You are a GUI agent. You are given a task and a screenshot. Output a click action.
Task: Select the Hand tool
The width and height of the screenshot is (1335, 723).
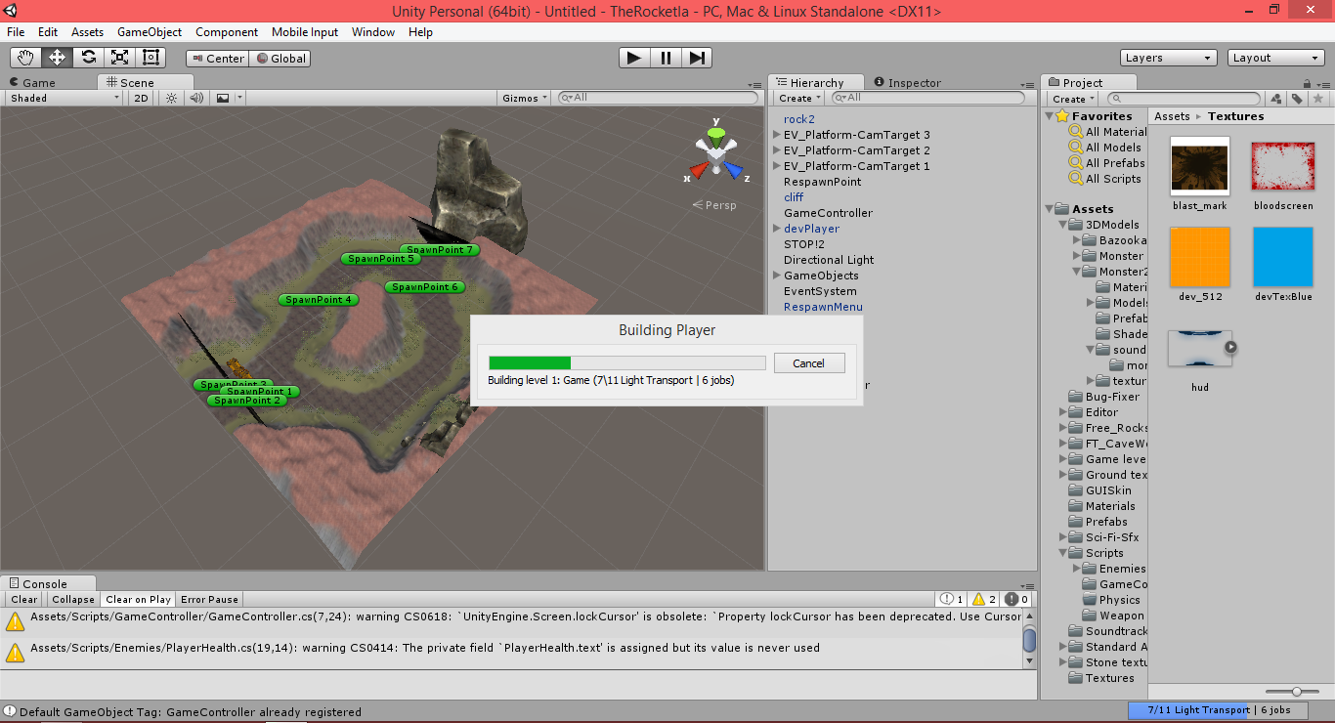25,58
